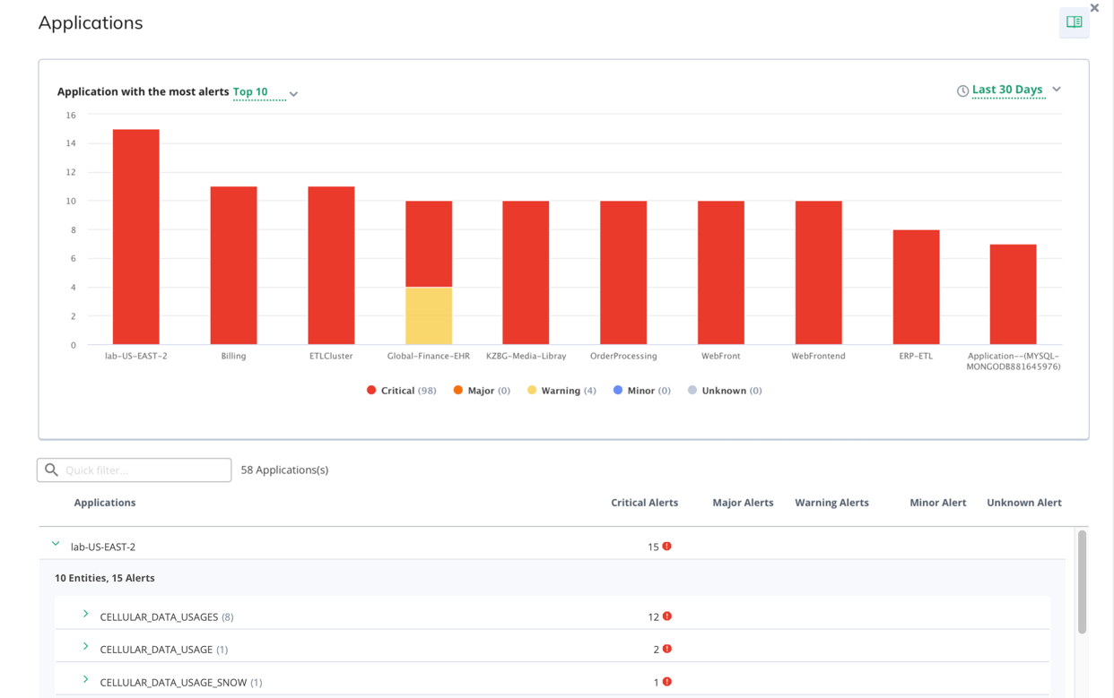Click the WebFront axis label
1114x698 pixels.
tap(721, 356)
